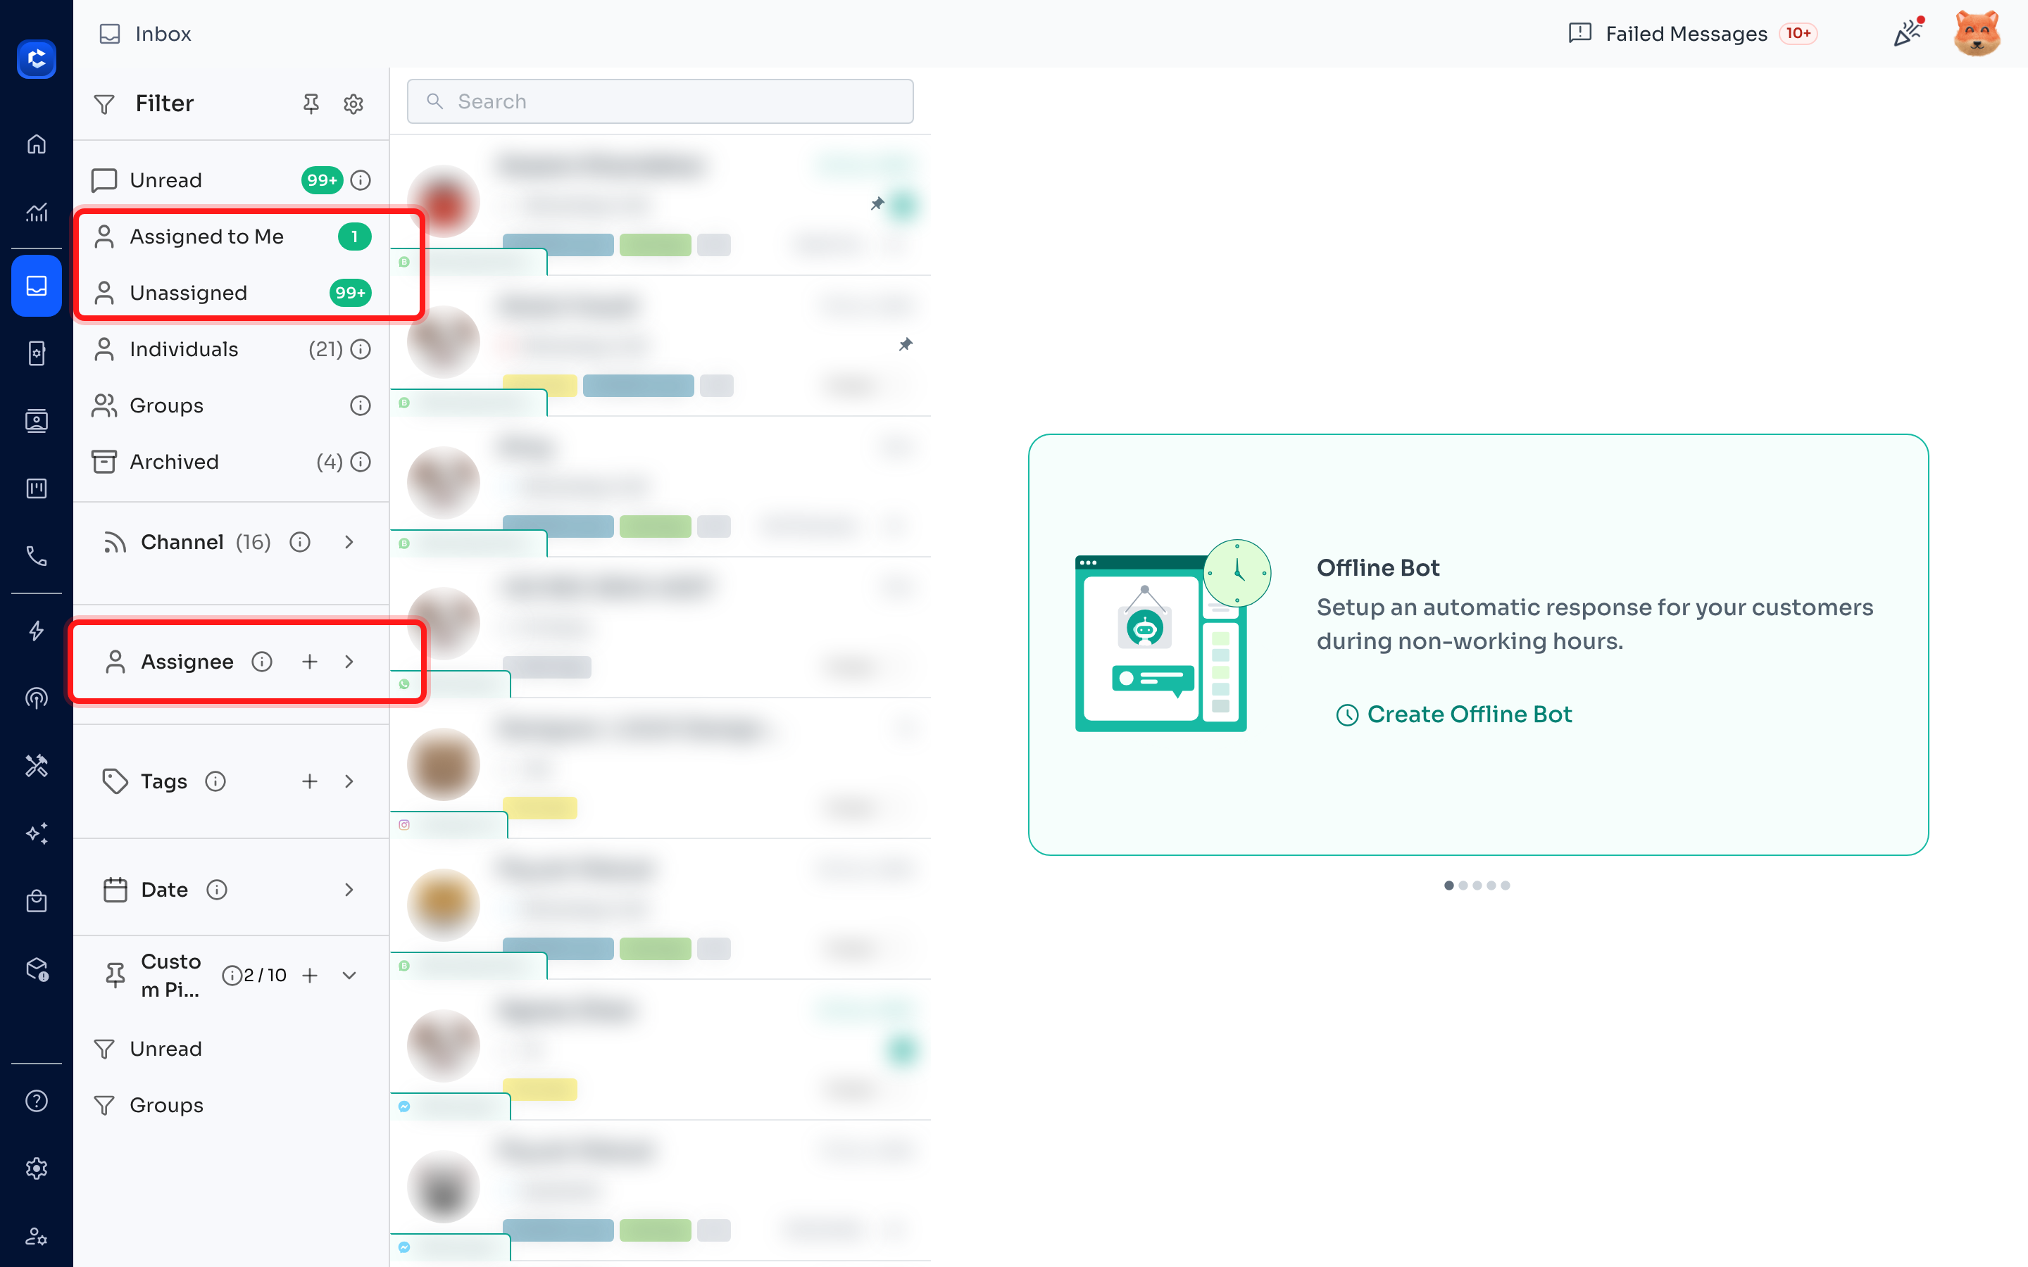Viewport: 2028px width, 1267px height.
Task: Go to the last carousel dot
Action: pos(1505,885)
